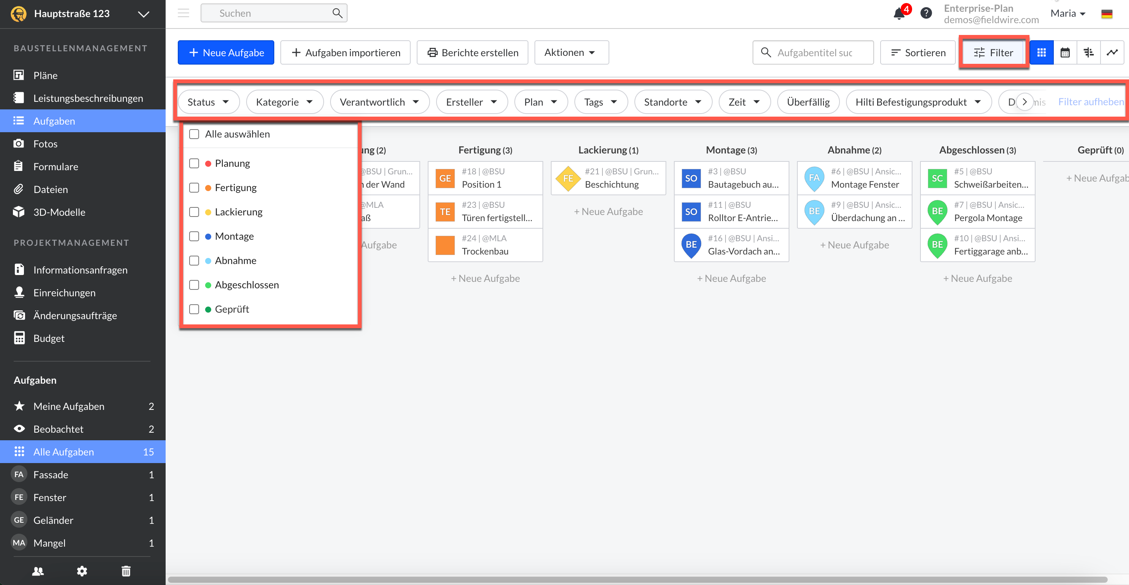Viewport: 1129px width, 585px height.
Task: Click the help question mark icon
Action: [926, 13]
